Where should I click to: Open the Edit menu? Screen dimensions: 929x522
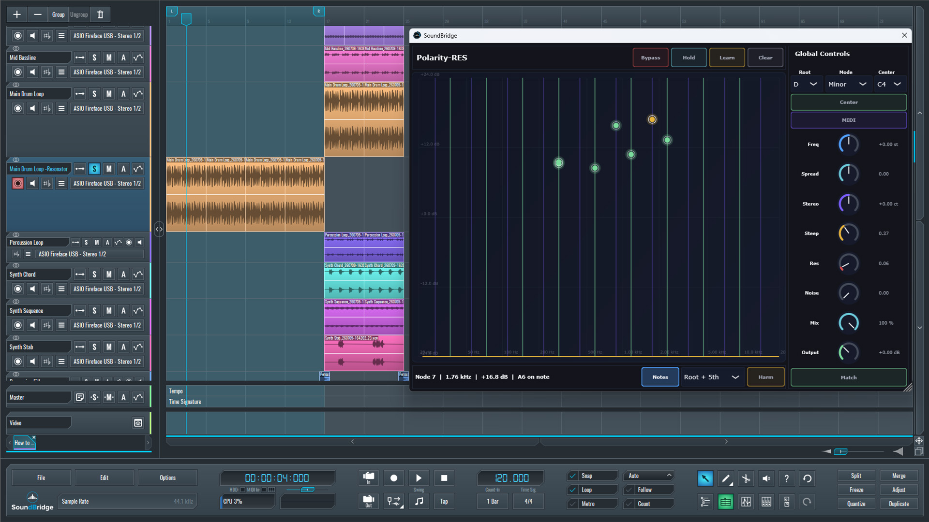tap(105, 478)
